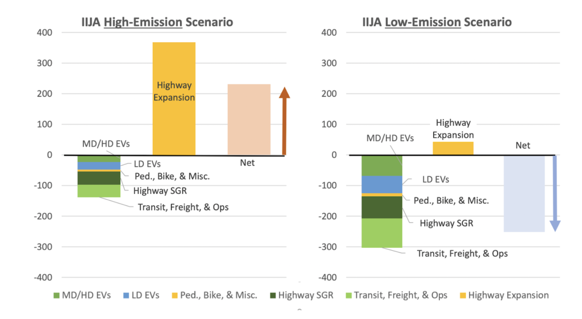This screenshot has width=582, height=319.
Task: Click the light green Transit segment in High-Emission bar
Action: point(99,191)
